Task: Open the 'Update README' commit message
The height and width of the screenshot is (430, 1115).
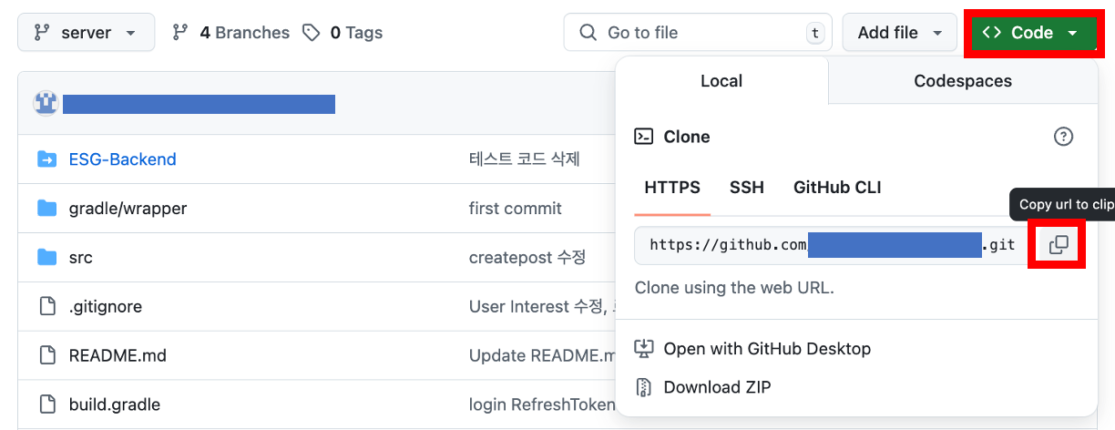Action: click(542, 355)
